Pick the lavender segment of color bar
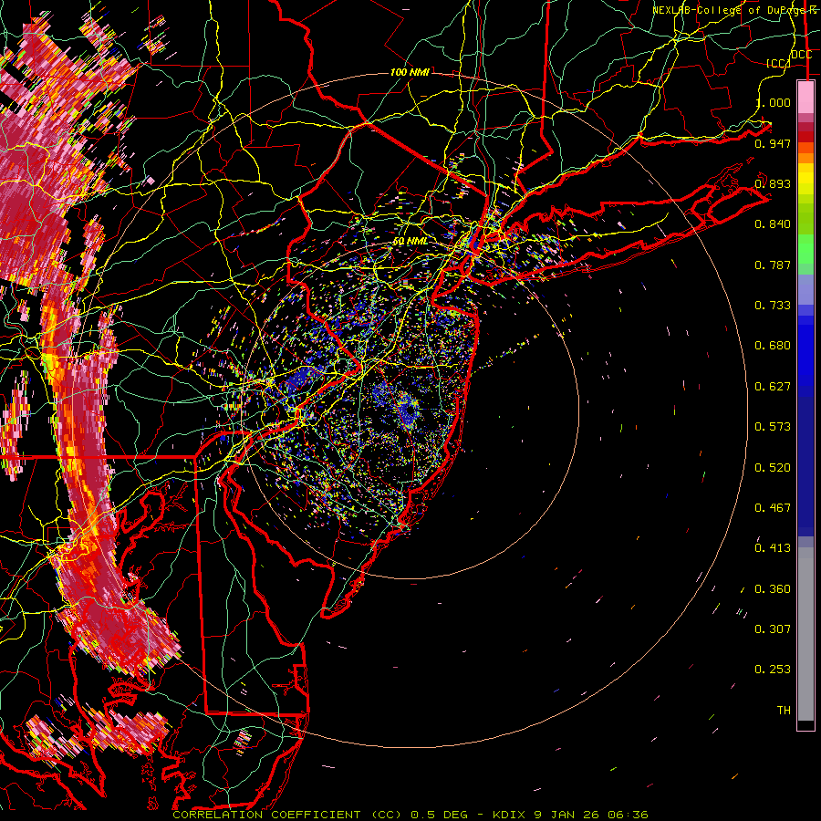 [805, 289]
